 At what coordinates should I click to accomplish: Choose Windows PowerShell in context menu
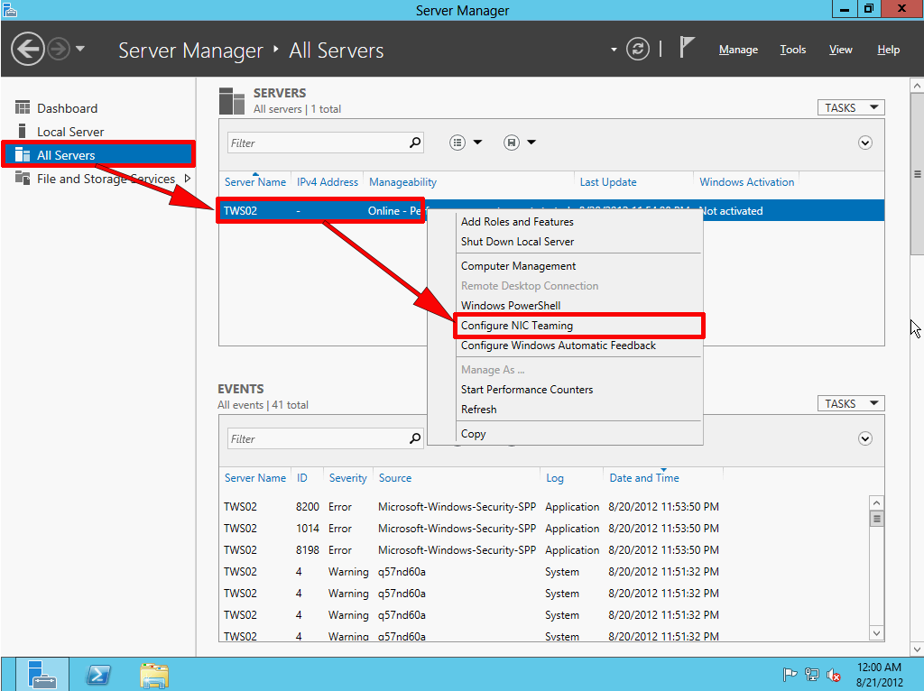(511, 305)
